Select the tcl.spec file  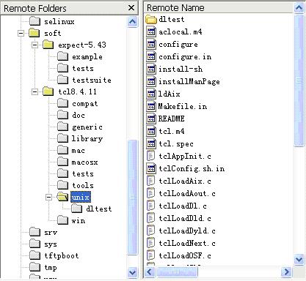coord(176,143)
